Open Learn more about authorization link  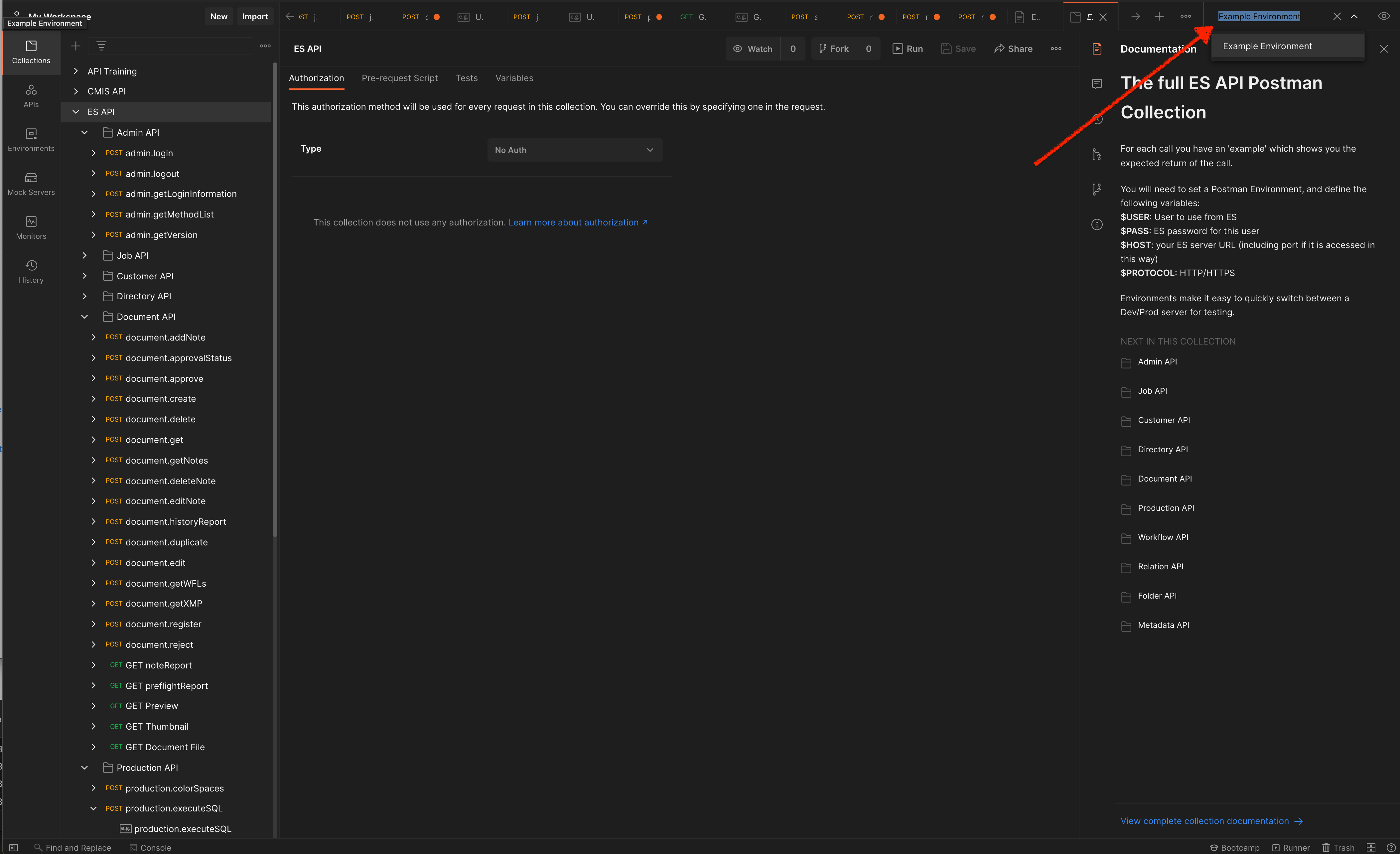coord(578,222)
